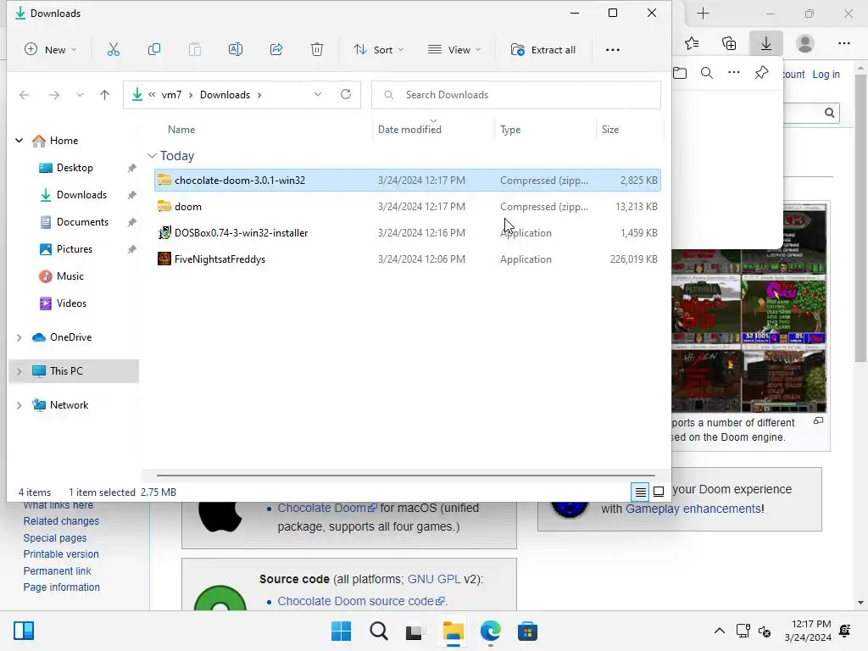Sort by the Size column header
Screen dimensions: 868x651
pos(610,130)
